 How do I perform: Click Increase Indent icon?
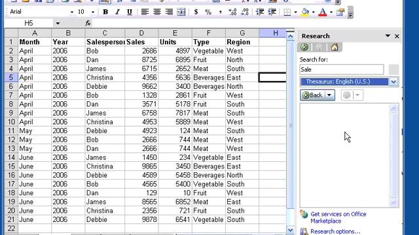(272, 12)
